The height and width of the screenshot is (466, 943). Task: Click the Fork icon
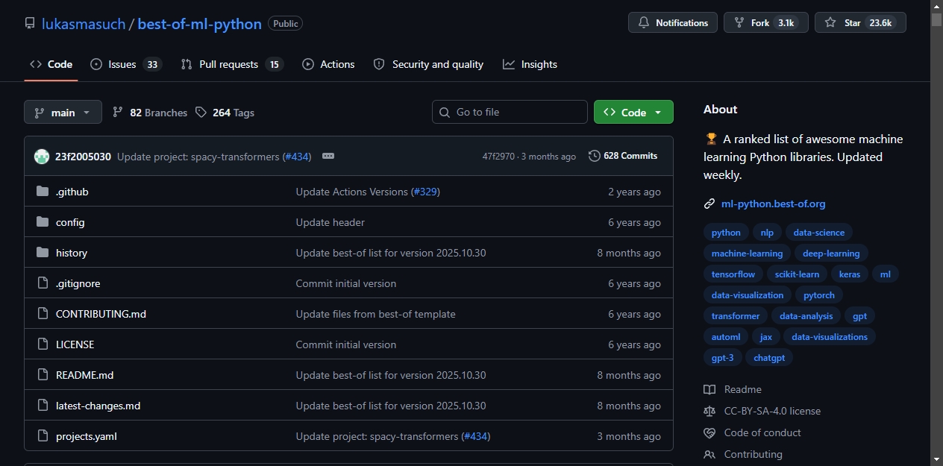tap(739, 23)
